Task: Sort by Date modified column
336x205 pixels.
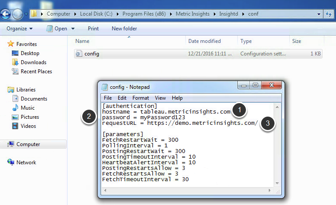Action: [x=204, y=41]
